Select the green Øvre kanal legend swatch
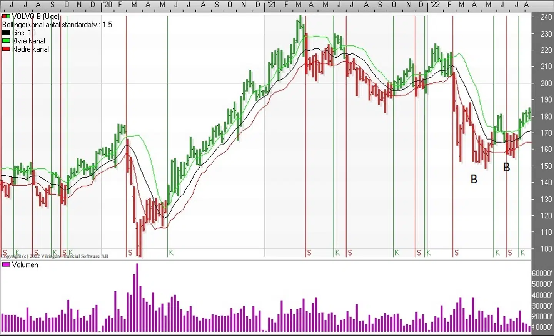 pos(6,41)
